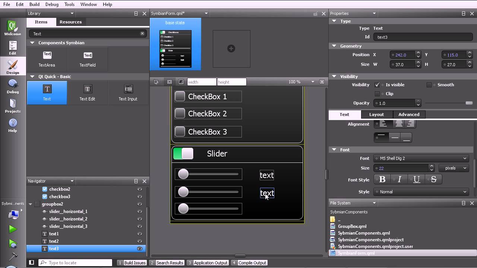The image size is (477, 268).
Task: Toggle the sidebar at bottom left
Action: [x=32, y=262]
